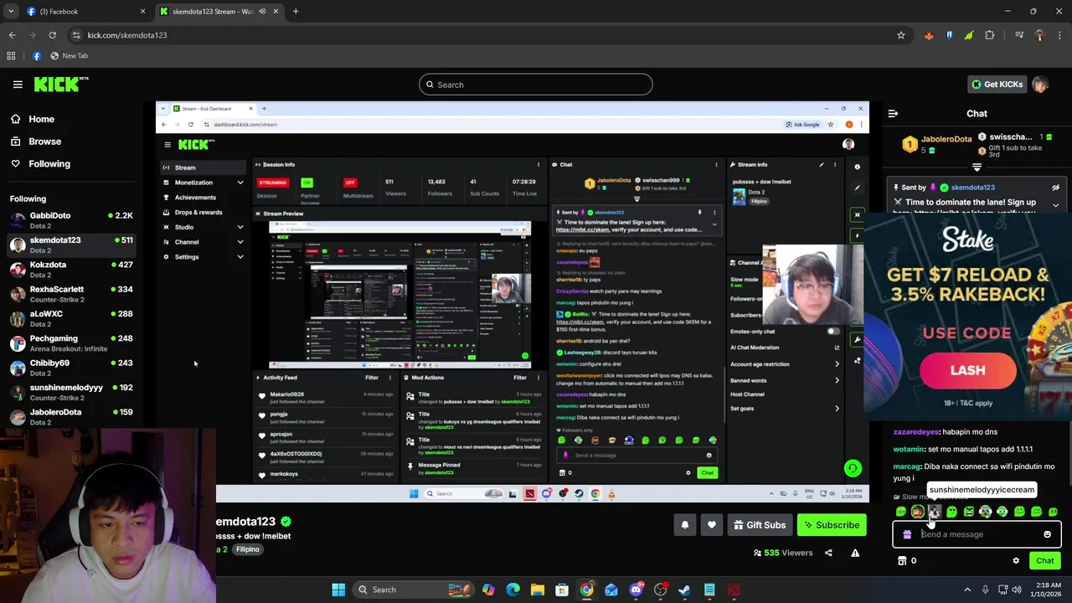This screenshot has height=603, width=1072.
Task: Open Chibiby69 channel in the Following list
Action: (x=70, y=368)
